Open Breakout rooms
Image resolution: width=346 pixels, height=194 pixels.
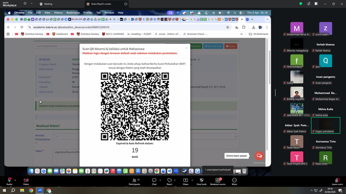(218, 181)
